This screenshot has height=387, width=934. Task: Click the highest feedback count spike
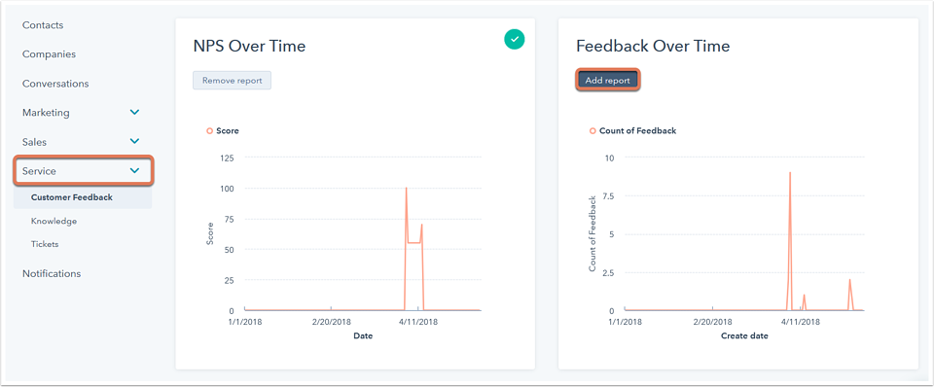(790, 173)
